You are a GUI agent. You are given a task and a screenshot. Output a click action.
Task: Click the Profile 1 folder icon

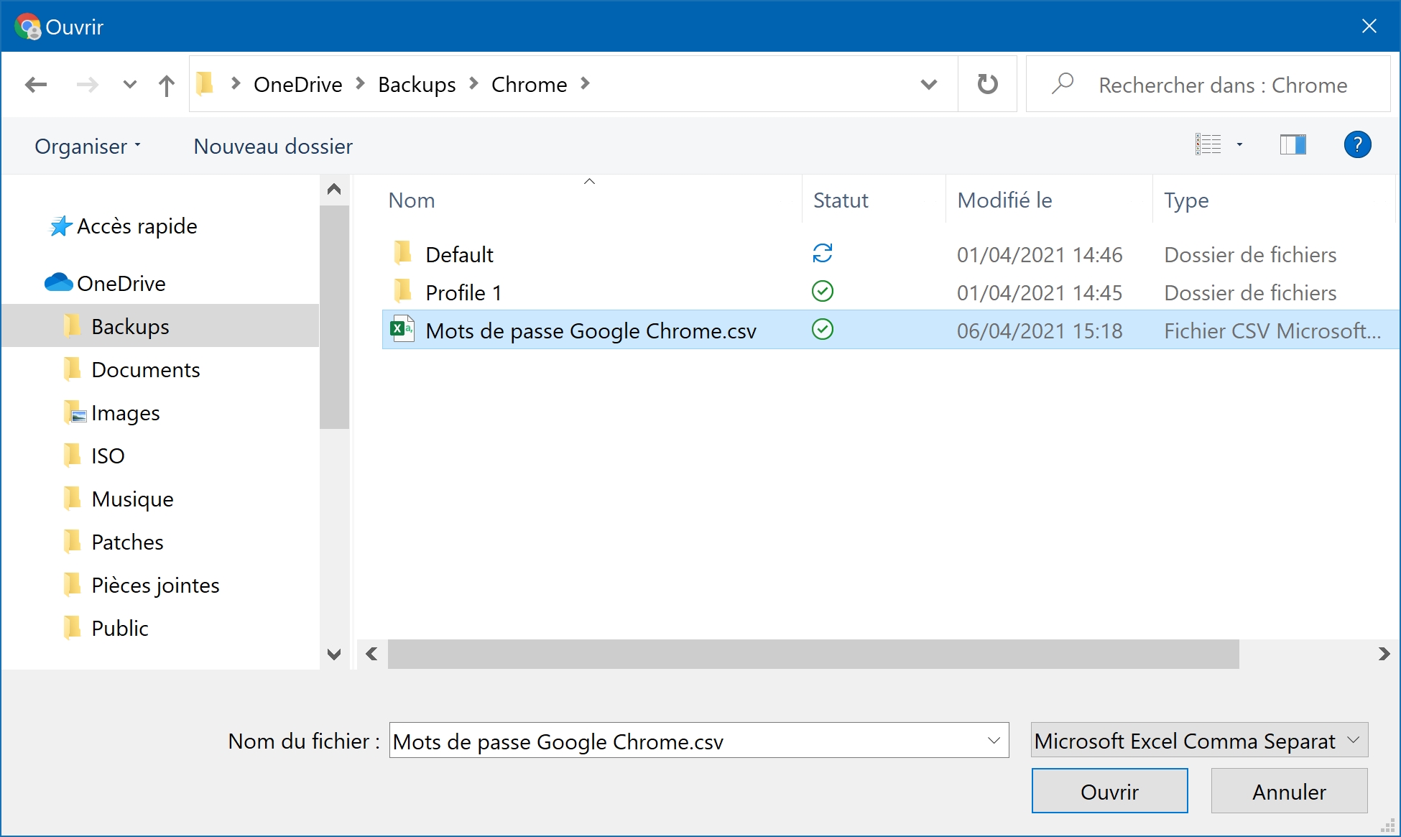pos(403,291)
